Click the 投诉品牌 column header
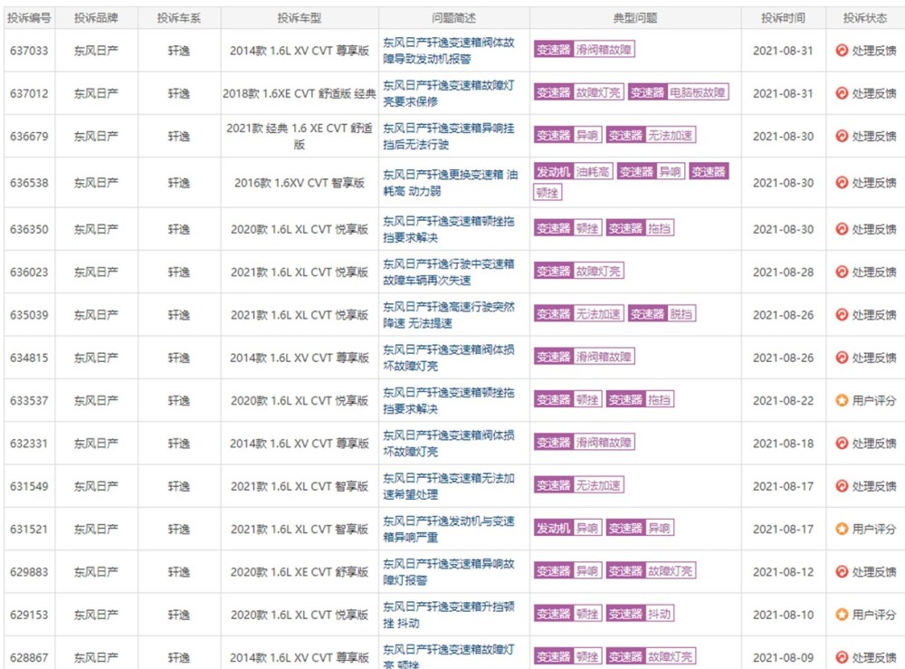Image resolution: width=905 pixels, height=669 pixels. pos(97,18)
